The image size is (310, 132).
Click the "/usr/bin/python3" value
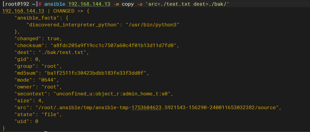[x=152, y=25]
